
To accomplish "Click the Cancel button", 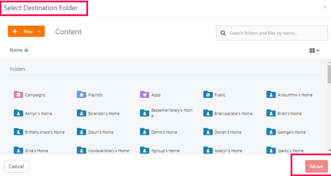I will [x=16, y=166].
